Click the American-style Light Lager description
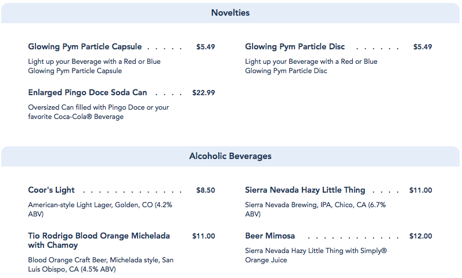This screenshot has width=462, height=278. click(x=100, y=210)
